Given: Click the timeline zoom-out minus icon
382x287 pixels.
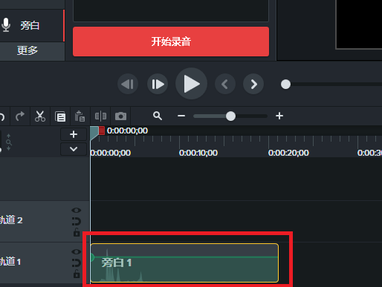Looking at the screenshot, I should pyautogui.click(x=181, y=116).
